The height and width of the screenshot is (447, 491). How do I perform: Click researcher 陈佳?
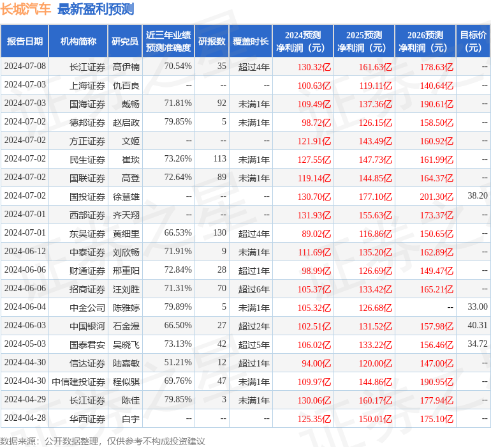click(x=131, y=400)
